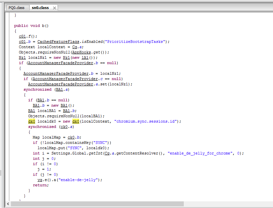
Task: Open the yg class link
Action: (40, 180)
